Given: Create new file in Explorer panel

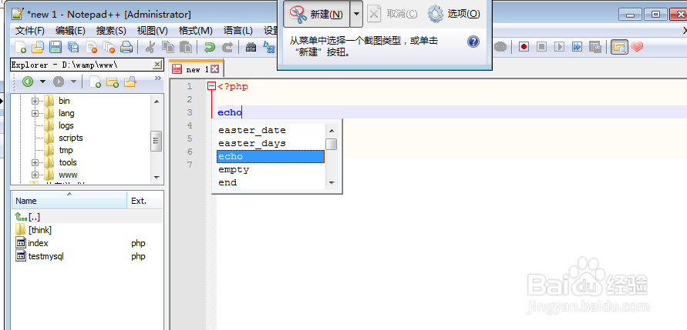Looking at the screenshot, I should coord(95,82).
